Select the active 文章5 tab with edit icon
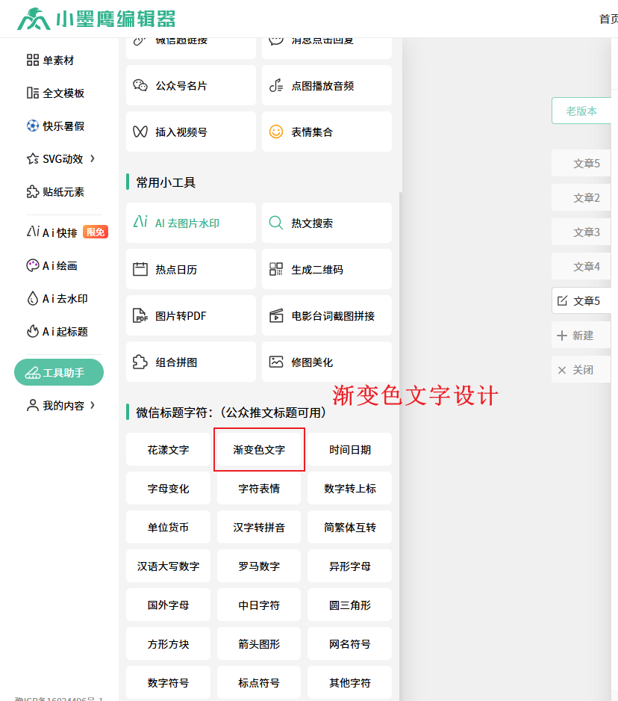The height and width of the screenshot is (701, 618). [x=581, y=300]
